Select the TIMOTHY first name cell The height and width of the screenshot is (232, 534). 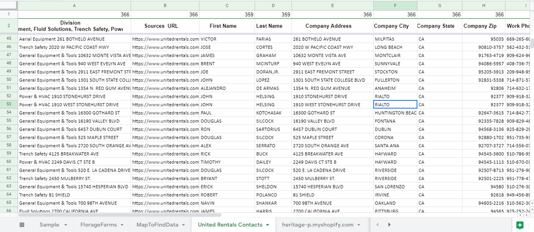pos(227,162)
